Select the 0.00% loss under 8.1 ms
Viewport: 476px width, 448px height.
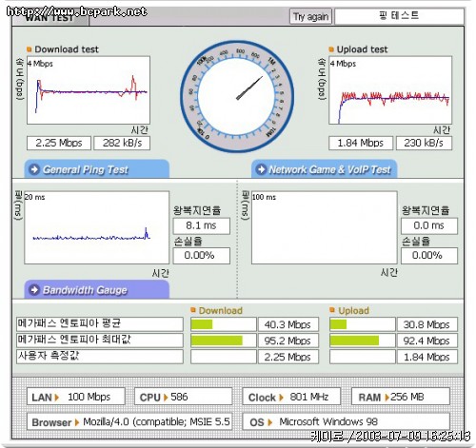pos(202,256)
